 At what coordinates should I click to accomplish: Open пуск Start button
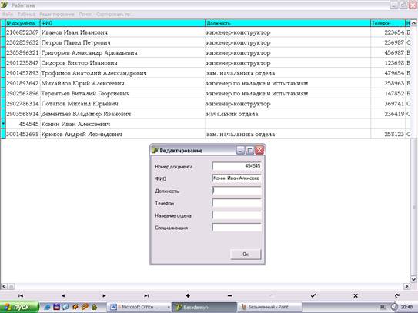point(19,307)
